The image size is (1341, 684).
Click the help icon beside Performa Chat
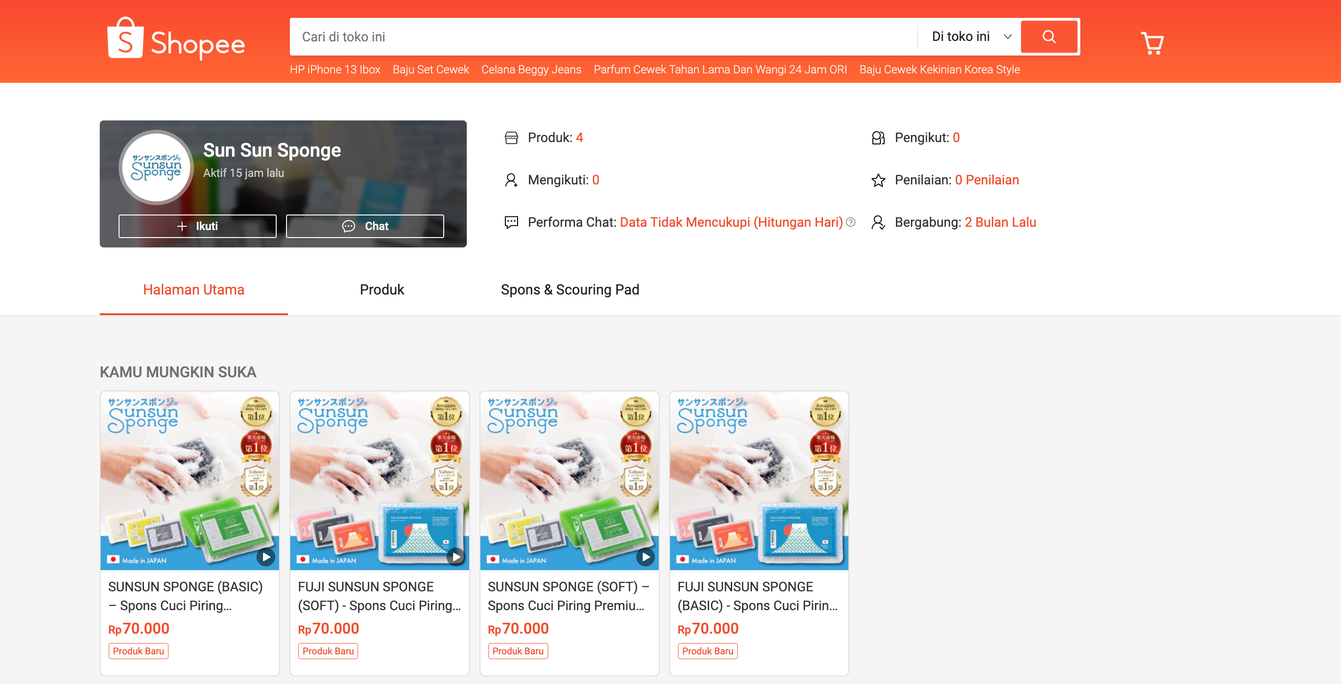pos(851,222)
